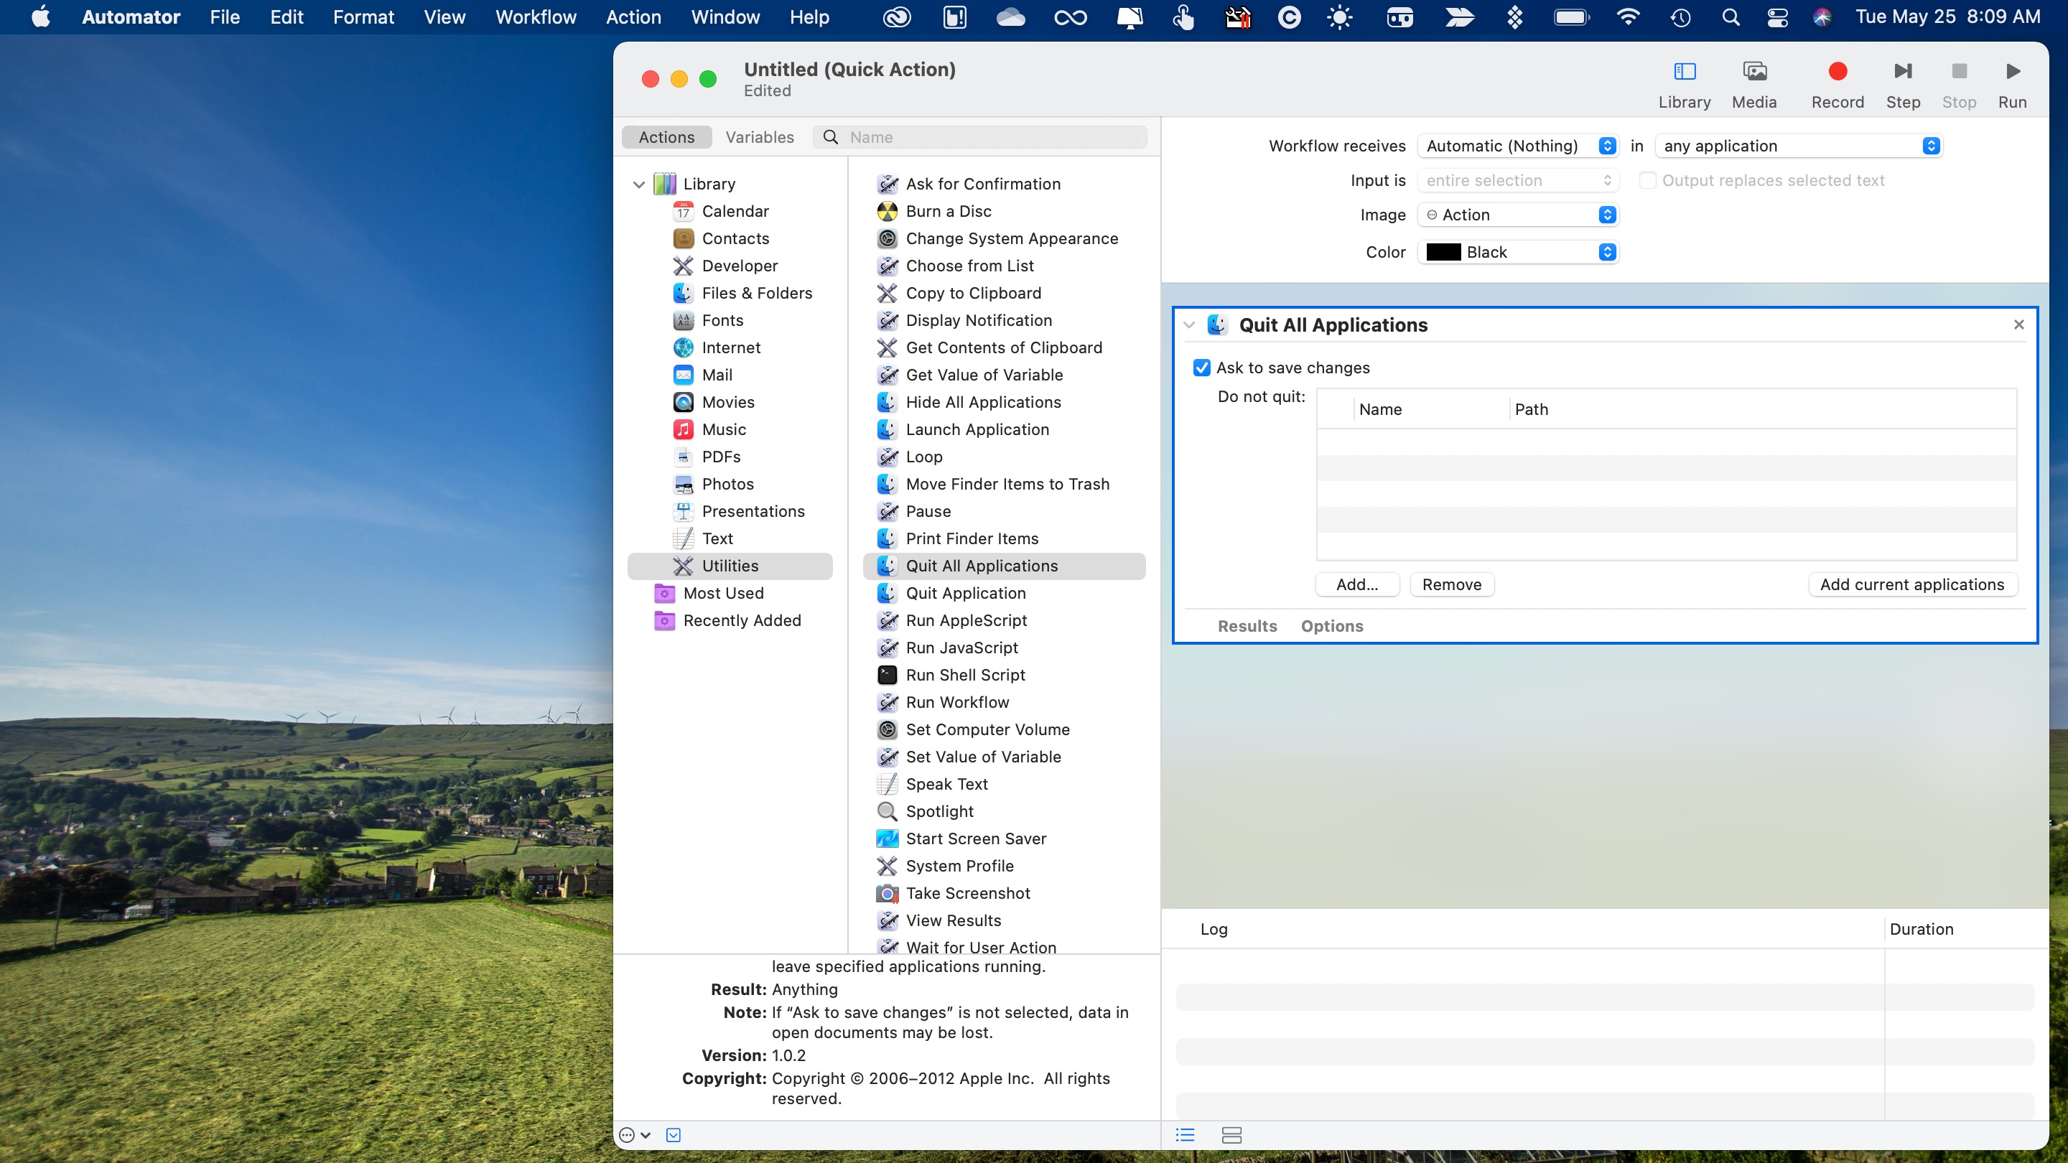Open the Action menu in menu bar

633,17
